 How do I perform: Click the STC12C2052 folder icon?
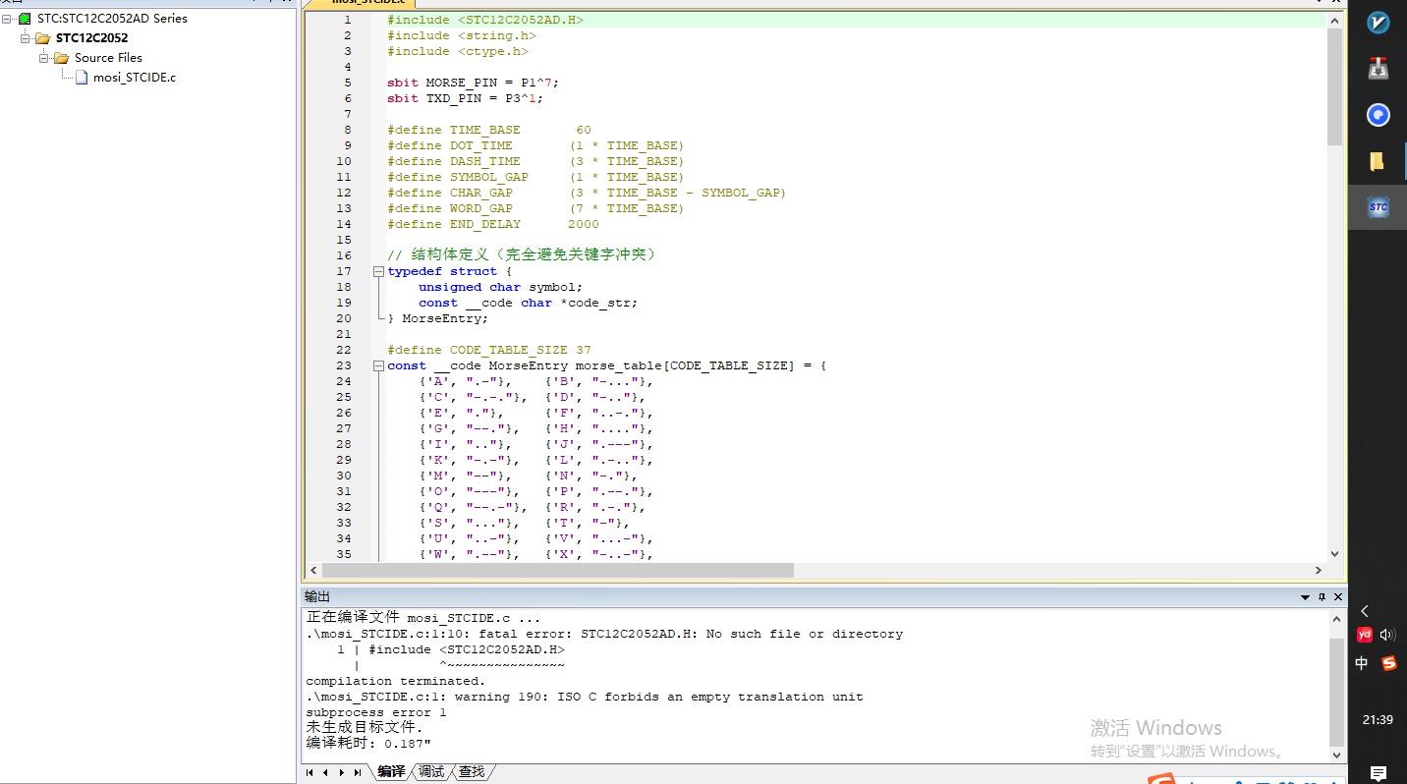[x=42, y=38]
